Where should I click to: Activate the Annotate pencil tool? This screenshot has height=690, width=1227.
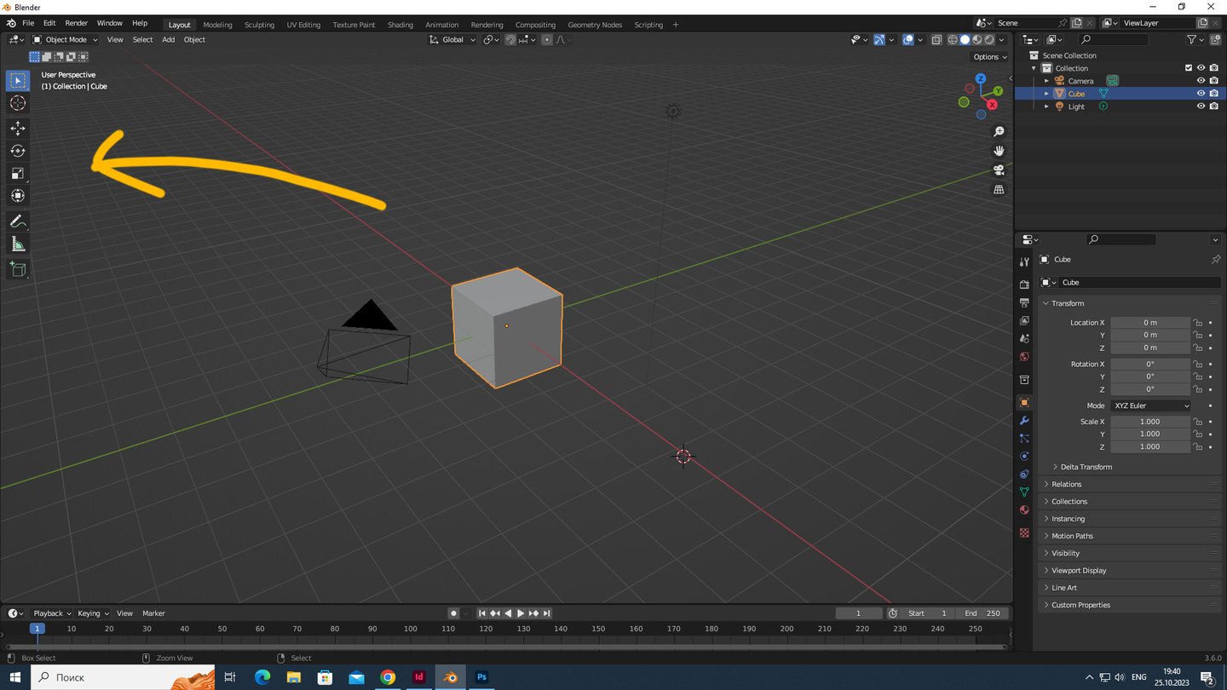point(18,221)
